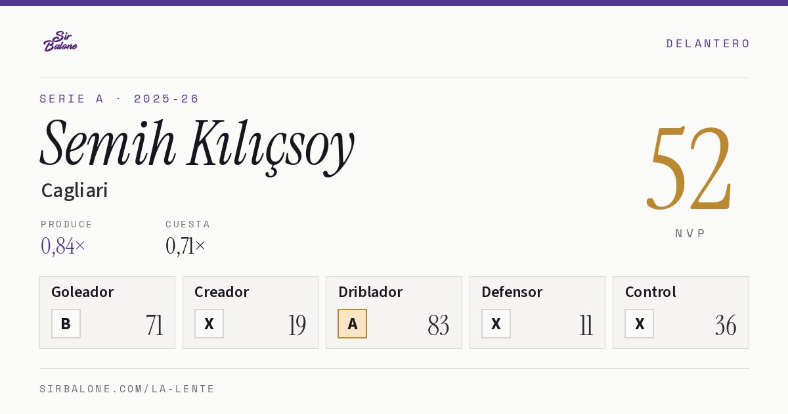Click the Defensor score 11
Viewport: 788px width, 414px height.
(586, 325)
